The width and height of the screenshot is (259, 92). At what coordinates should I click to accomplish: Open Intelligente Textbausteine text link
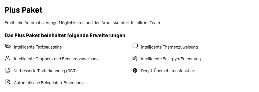38,47
